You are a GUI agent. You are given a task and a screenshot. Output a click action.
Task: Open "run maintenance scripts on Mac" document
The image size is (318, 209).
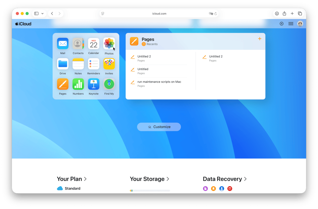pyautogui.click(x=159, y=82)
